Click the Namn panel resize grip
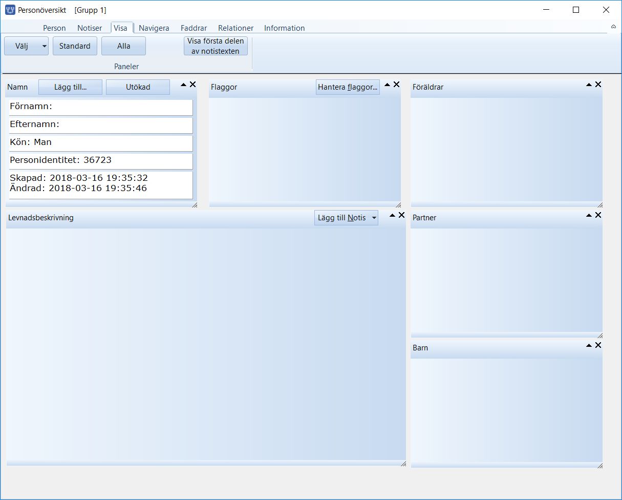622x500 pixels. tap(194, 205)
